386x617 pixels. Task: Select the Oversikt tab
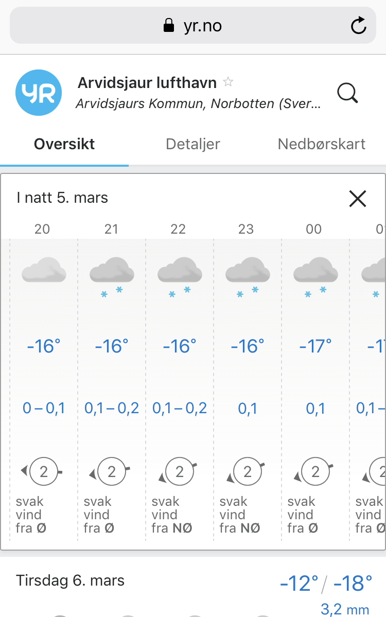pyautogui.click(x=64, y=144)
